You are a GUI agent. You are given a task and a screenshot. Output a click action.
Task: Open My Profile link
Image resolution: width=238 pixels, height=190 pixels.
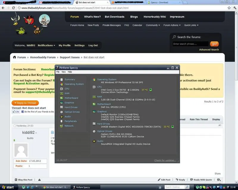point(65,45)
